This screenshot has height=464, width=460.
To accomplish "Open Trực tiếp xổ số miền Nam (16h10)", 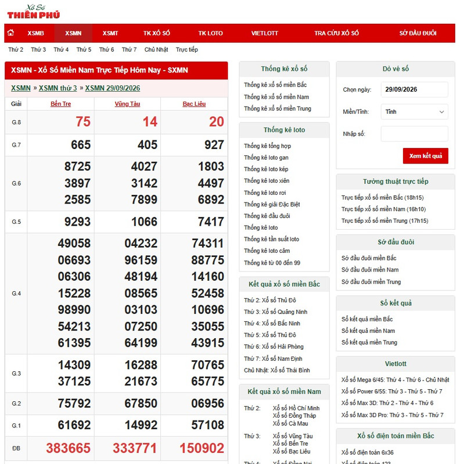I will click(x=383, y=209).
